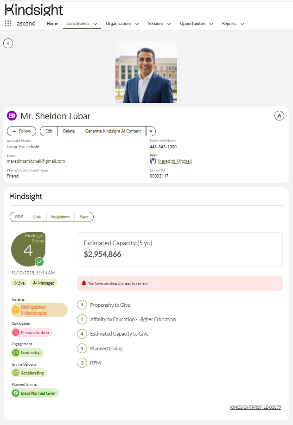Click the number 3 RFM score circle

pos(82,363)
